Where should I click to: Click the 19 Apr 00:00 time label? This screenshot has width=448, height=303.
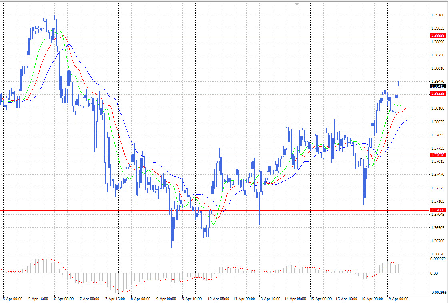398,299
